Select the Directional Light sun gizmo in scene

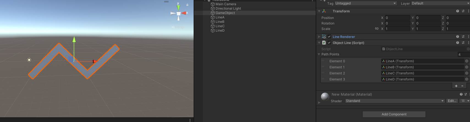(x=29, y=60)
